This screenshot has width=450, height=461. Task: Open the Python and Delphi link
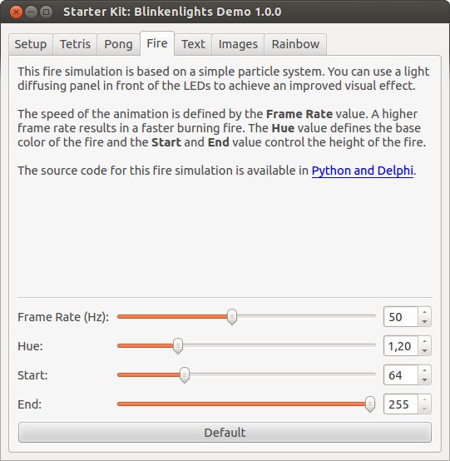pyautogui.click(x=362, y=171)
